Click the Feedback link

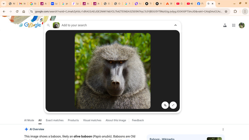[x=138, y=120]
